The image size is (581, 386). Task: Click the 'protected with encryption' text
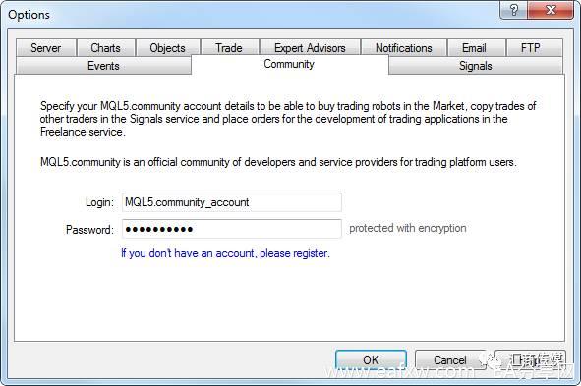coord(408,228)
